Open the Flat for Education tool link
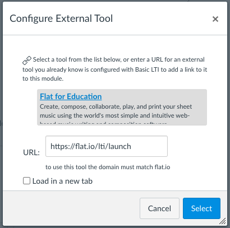The height and width of the screenshot is (228, 230). point(71,96)
